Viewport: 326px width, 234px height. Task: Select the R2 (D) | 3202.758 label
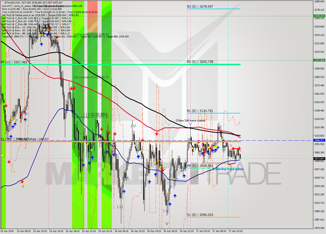200,62
